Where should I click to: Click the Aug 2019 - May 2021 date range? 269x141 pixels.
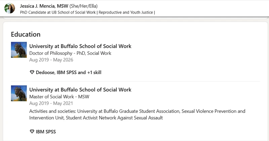tap(51, 103)
